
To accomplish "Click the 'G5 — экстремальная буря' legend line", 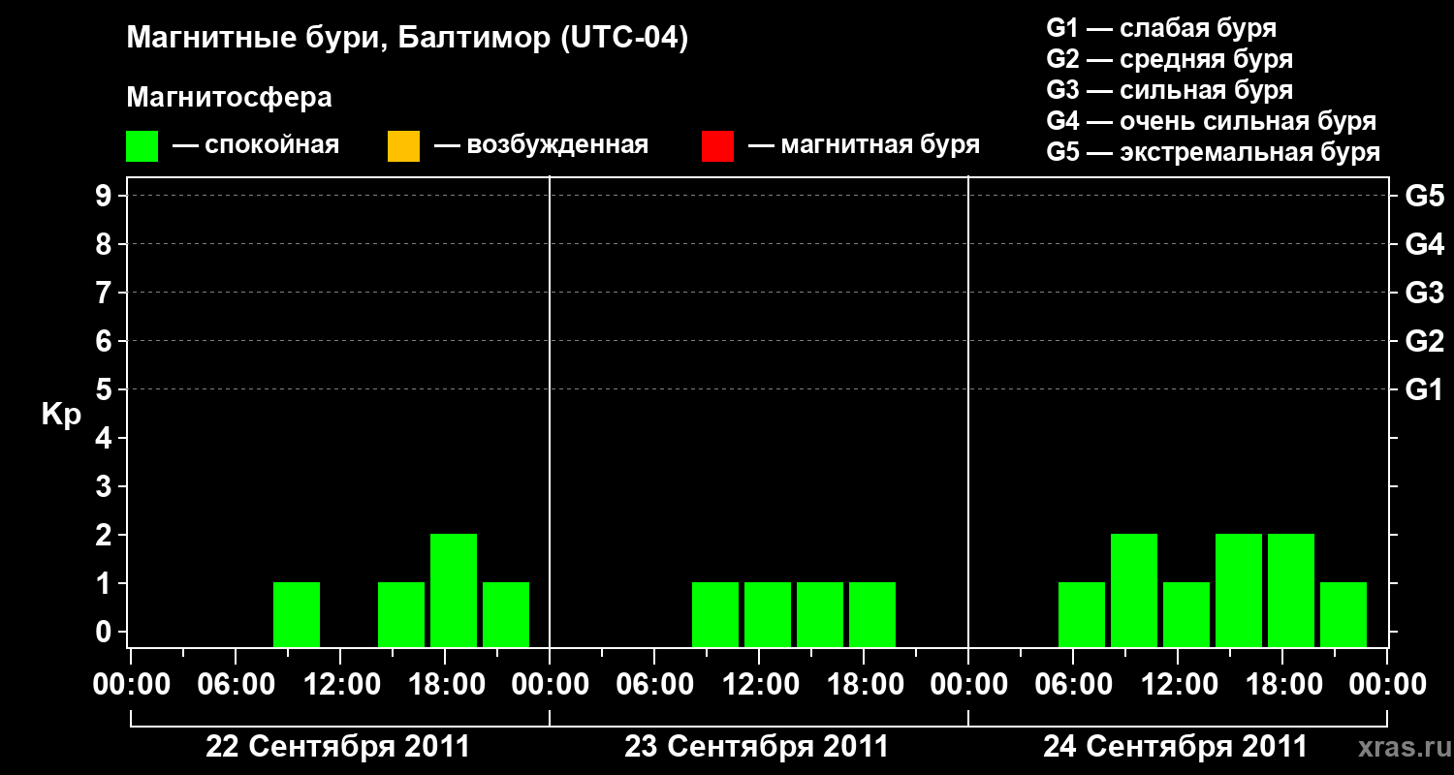I will tap(1213, 152).
